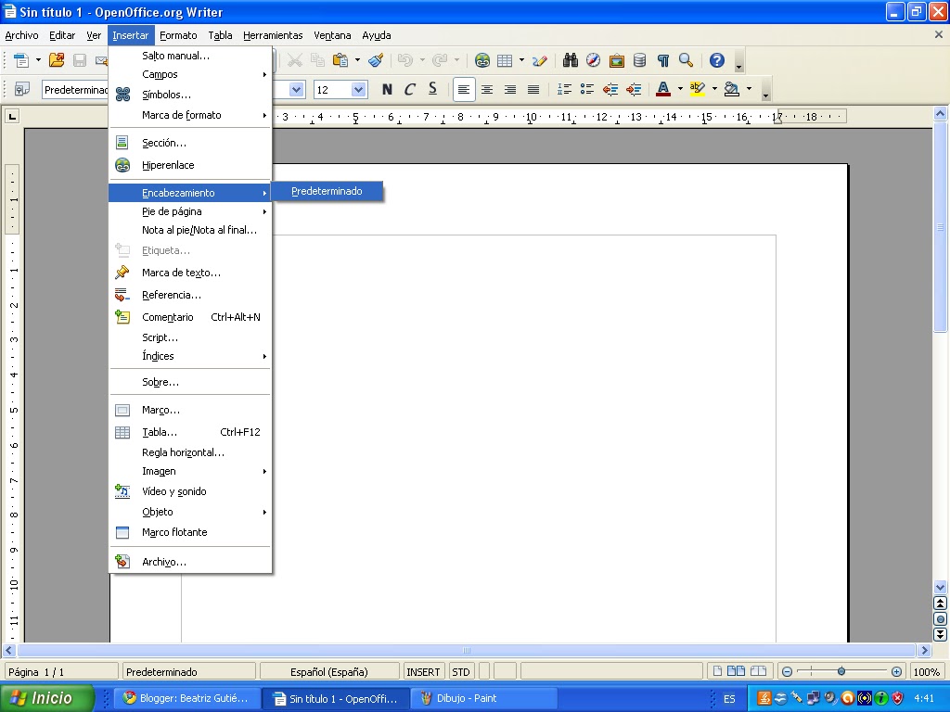Image resolution: width=950 pixels, height=712 pixels.
Task: Click the Inicio start button
Action: (47, 698)
